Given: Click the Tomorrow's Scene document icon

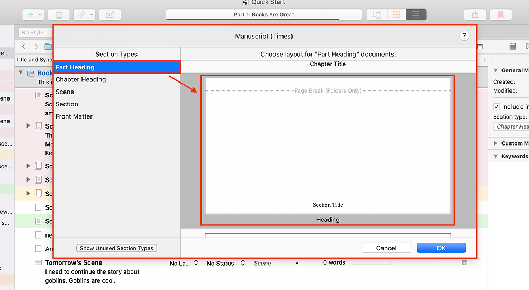Looking at the screenshot, I should click(39, 262).
